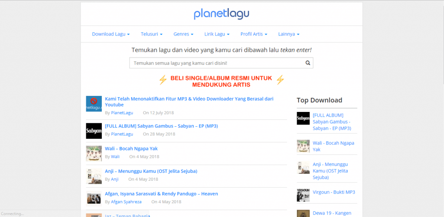The image size is (444, 217).
Task: Click Wali album thumbnail in the main list
Action: [94, 153]
